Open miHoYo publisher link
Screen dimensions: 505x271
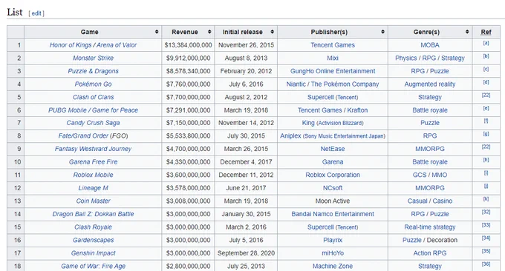click(x=333, y=253)
